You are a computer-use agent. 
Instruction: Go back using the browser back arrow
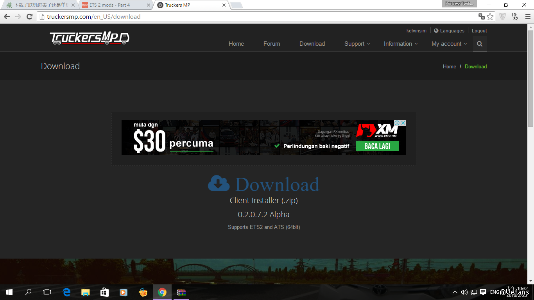7,16
